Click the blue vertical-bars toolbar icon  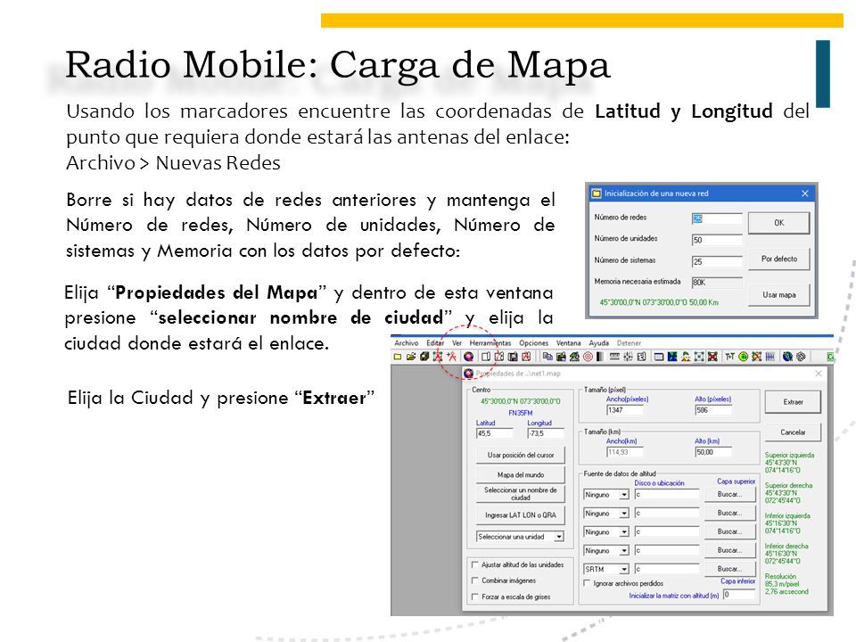pyautogui.click(x=770, y=357)
